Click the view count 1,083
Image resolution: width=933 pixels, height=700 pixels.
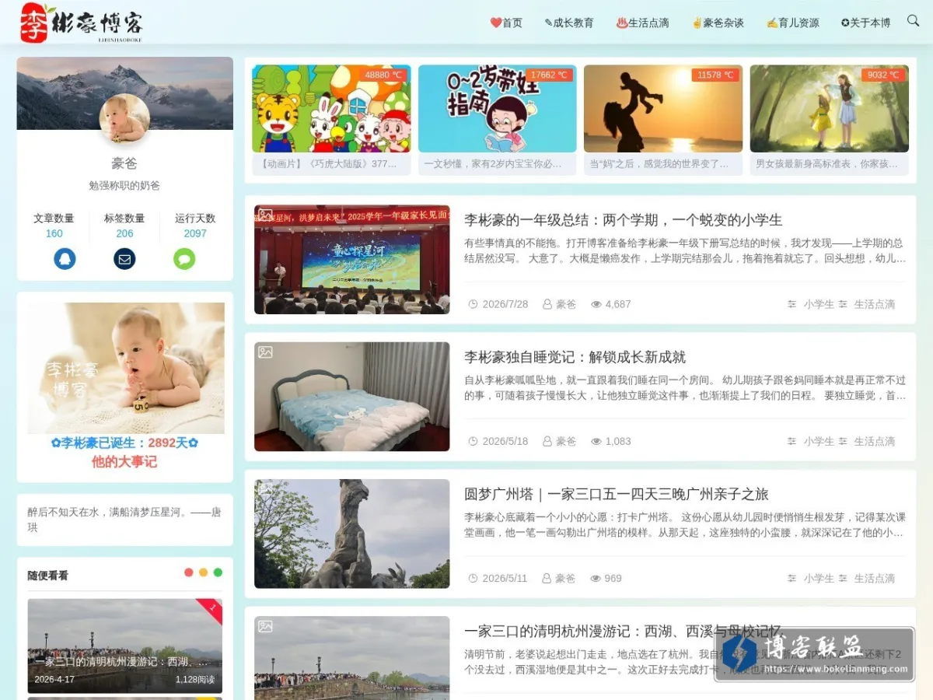click(x=611, y=441)
